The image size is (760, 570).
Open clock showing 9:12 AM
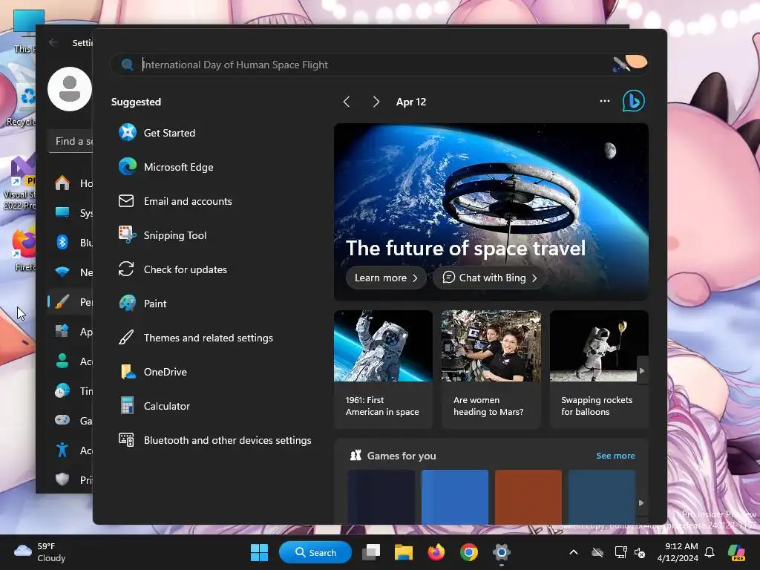(678, 552)
